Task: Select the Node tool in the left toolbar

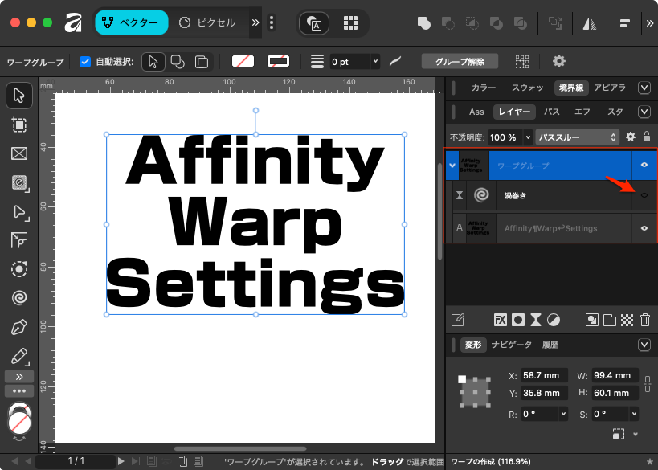Action: pos(19,211)
